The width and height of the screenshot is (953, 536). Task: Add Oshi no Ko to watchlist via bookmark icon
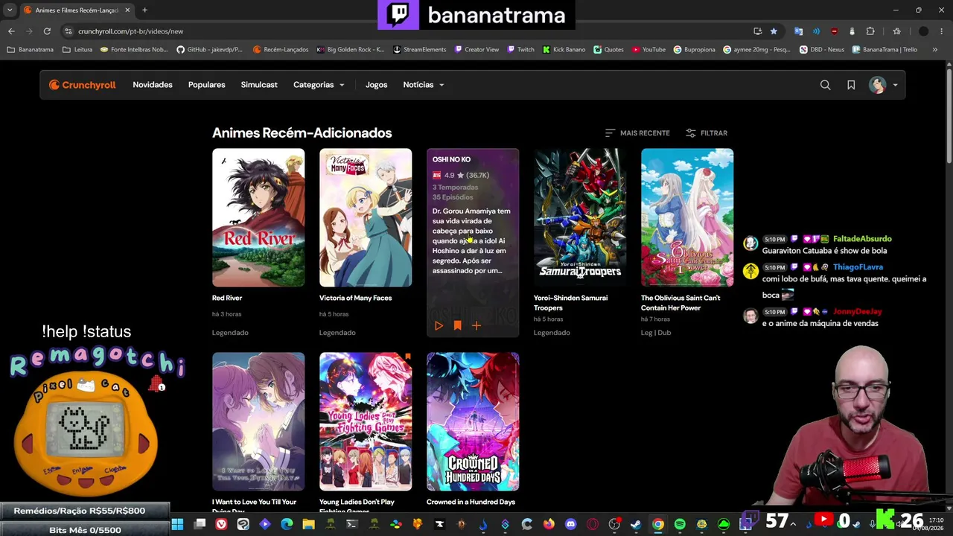457,325
